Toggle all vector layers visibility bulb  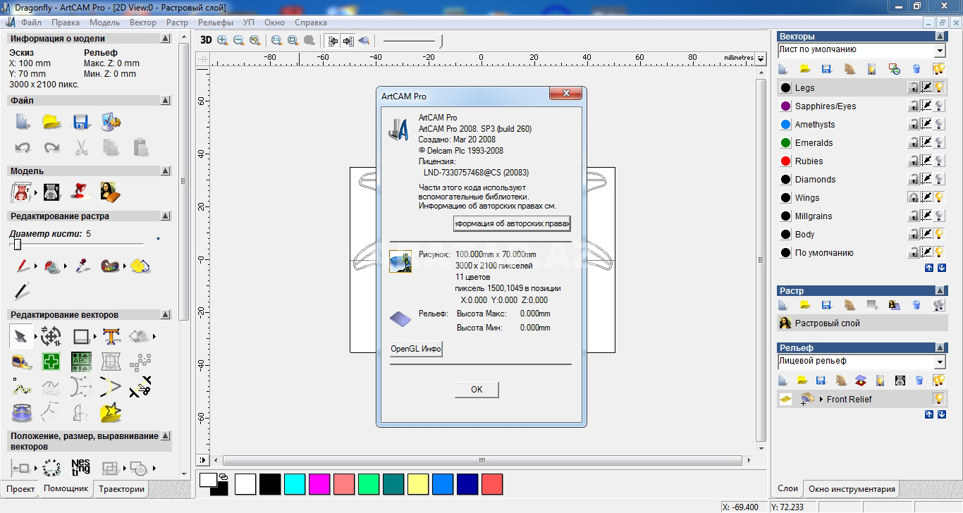pyautogui.click(x=938, y=69)
